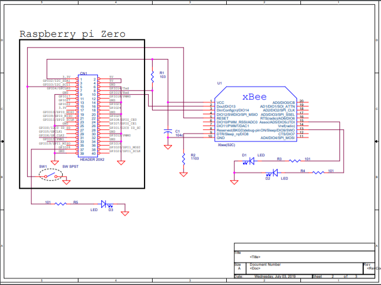Select the R2 resistor symbol

coord(183,159)
